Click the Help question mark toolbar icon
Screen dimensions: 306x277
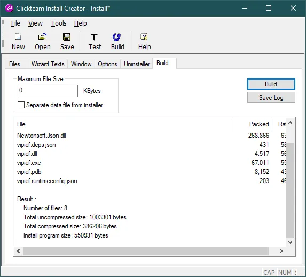[144, 37]
